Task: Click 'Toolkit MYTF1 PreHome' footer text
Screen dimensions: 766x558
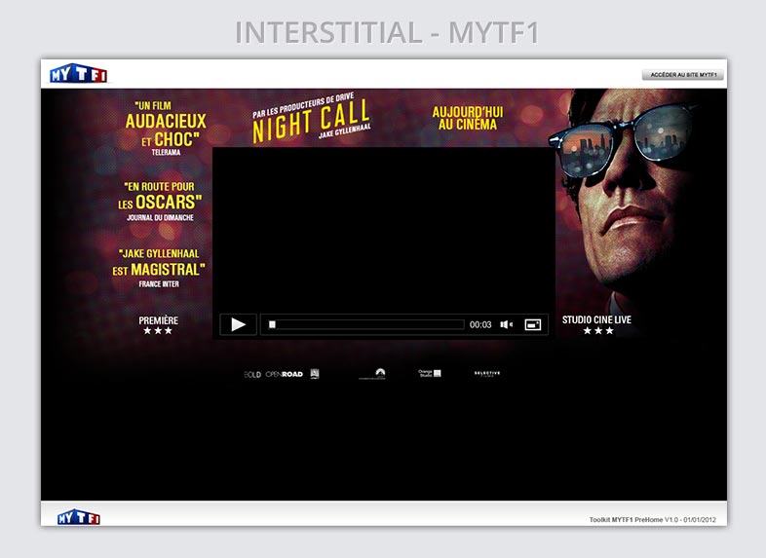Action: click(x=652, y=519)
